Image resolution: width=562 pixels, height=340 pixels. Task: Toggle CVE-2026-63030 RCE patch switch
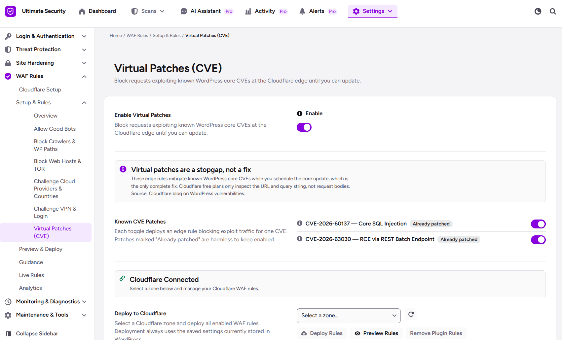point(538,240)
